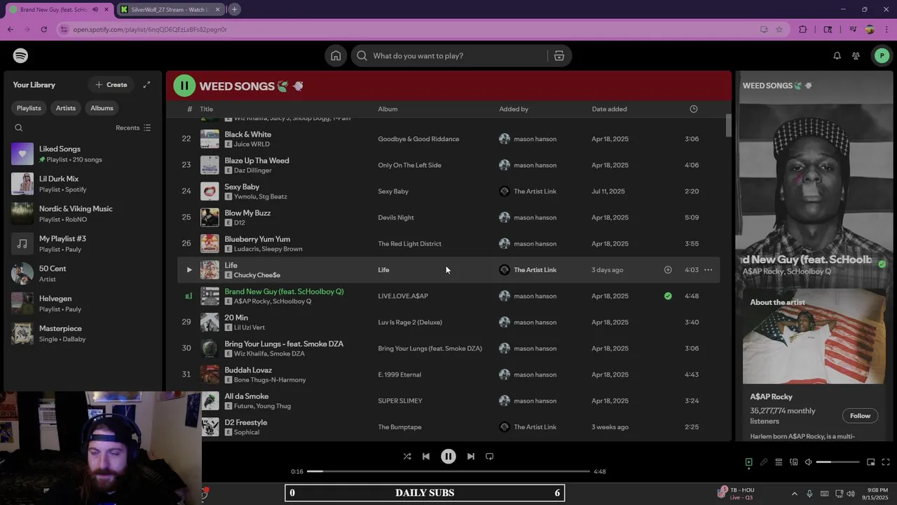This screenshot has height=505, width=897.
Task: Show hidden system tray icons chevron
Action: click(x=793, y=493)
